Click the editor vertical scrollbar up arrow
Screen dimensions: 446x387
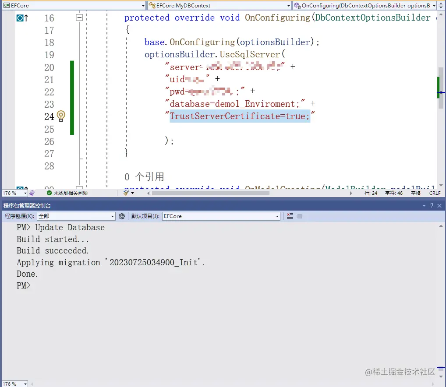click(x=441, y=14)
